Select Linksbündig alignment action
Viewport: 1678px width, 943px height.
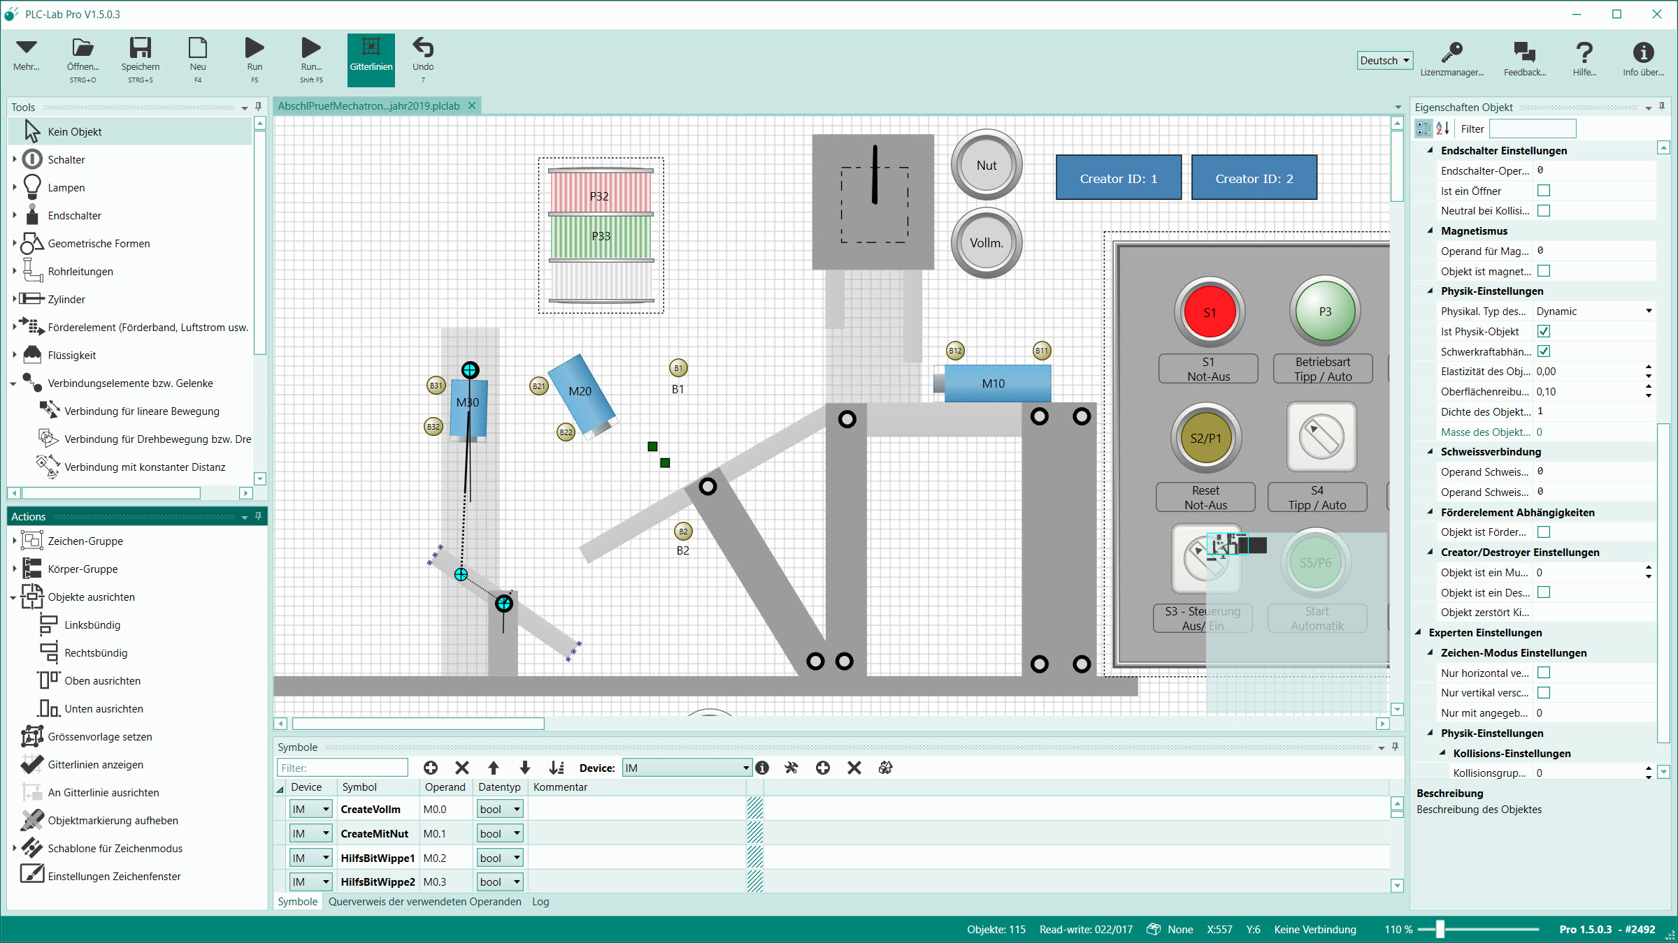point(92,625)
